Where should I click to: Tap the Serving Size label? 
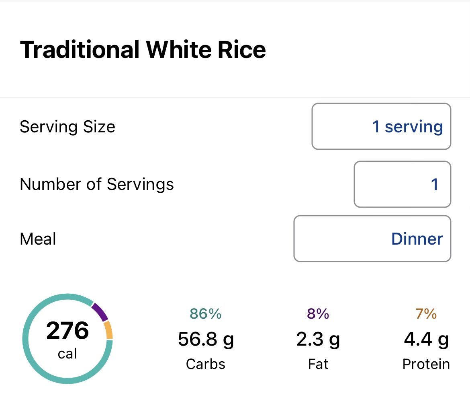67,127
